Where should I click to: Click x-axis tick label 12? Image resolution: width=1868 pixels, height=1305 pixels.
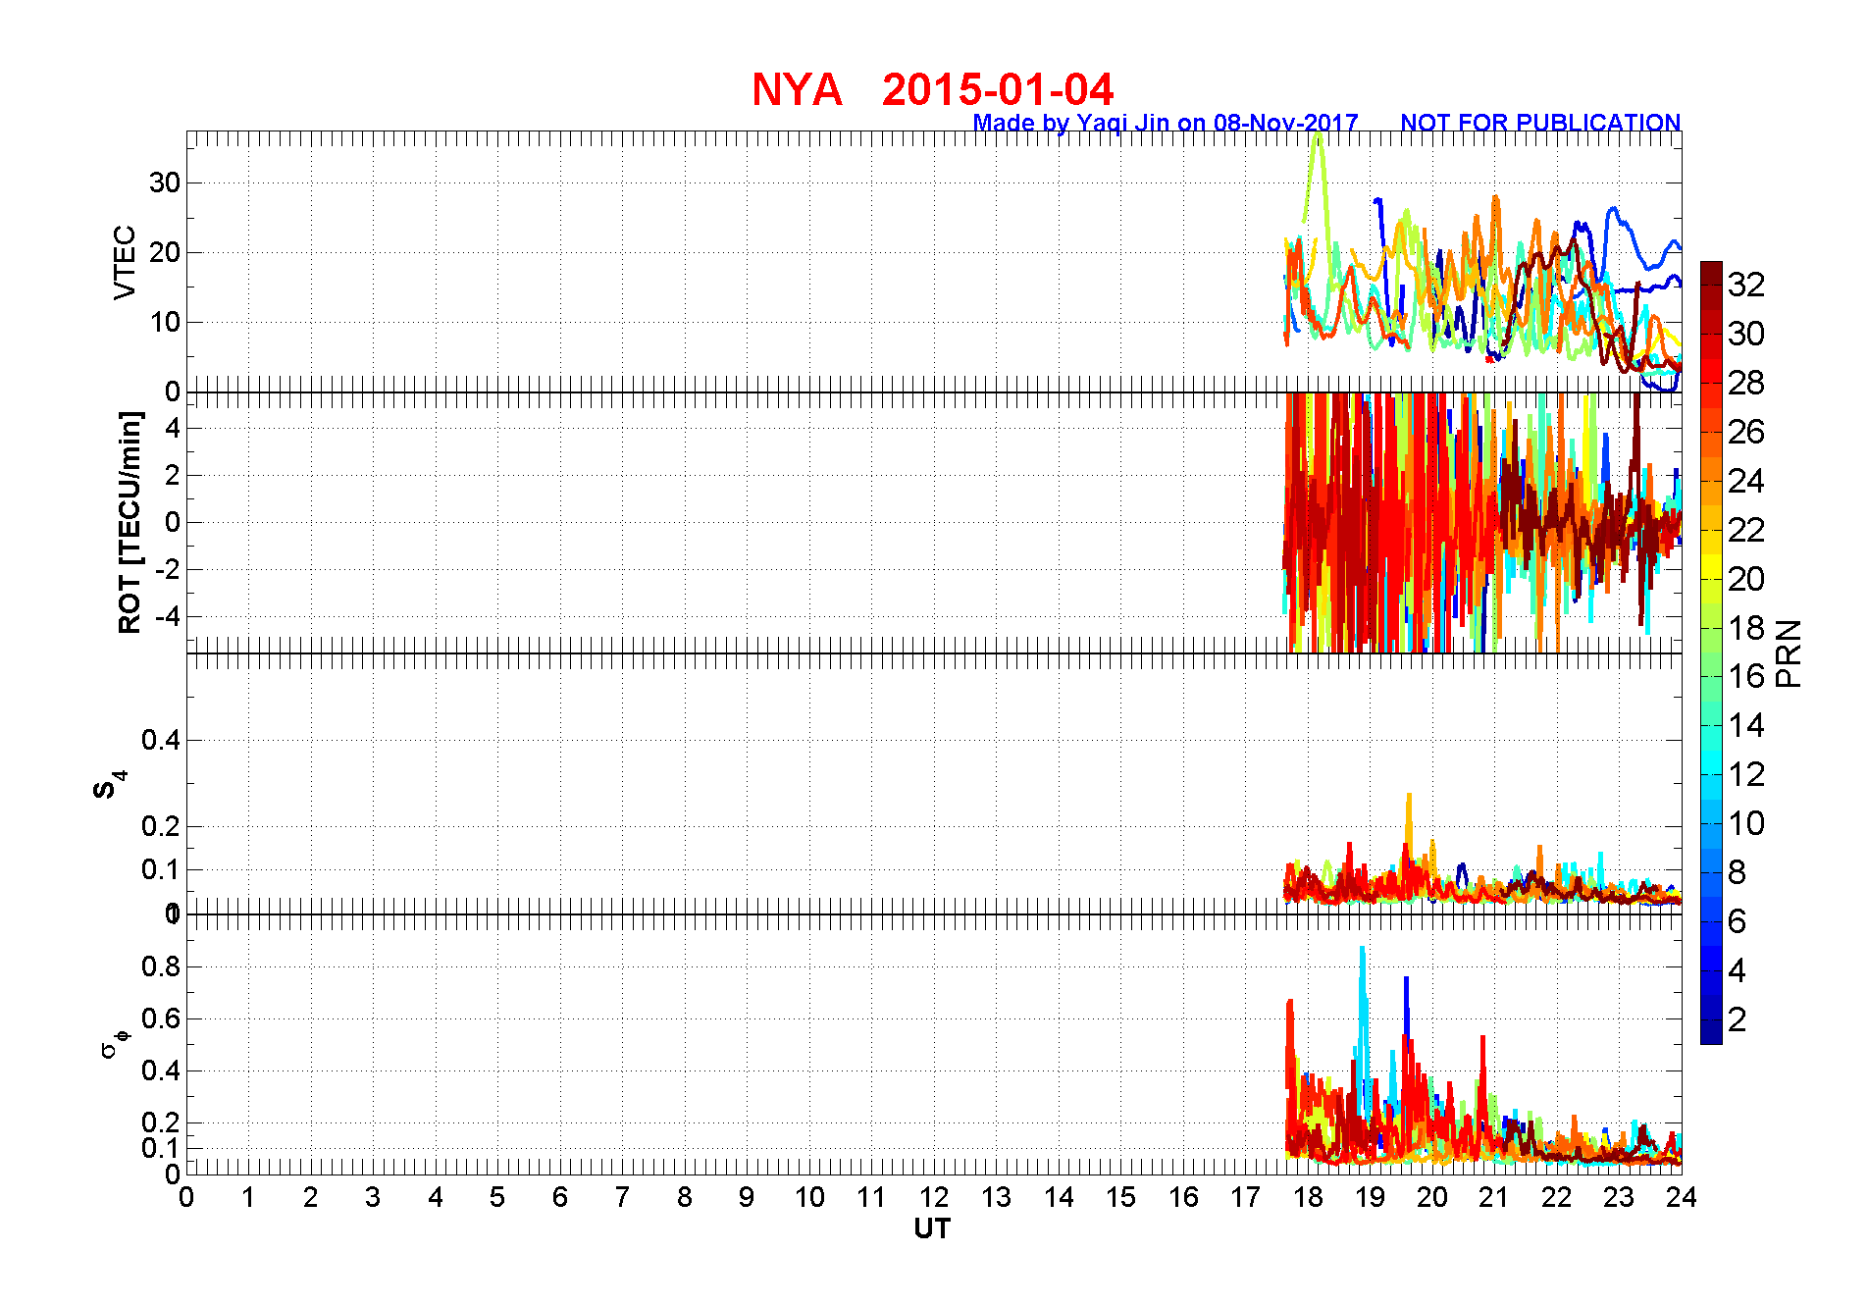(934, 1197)
